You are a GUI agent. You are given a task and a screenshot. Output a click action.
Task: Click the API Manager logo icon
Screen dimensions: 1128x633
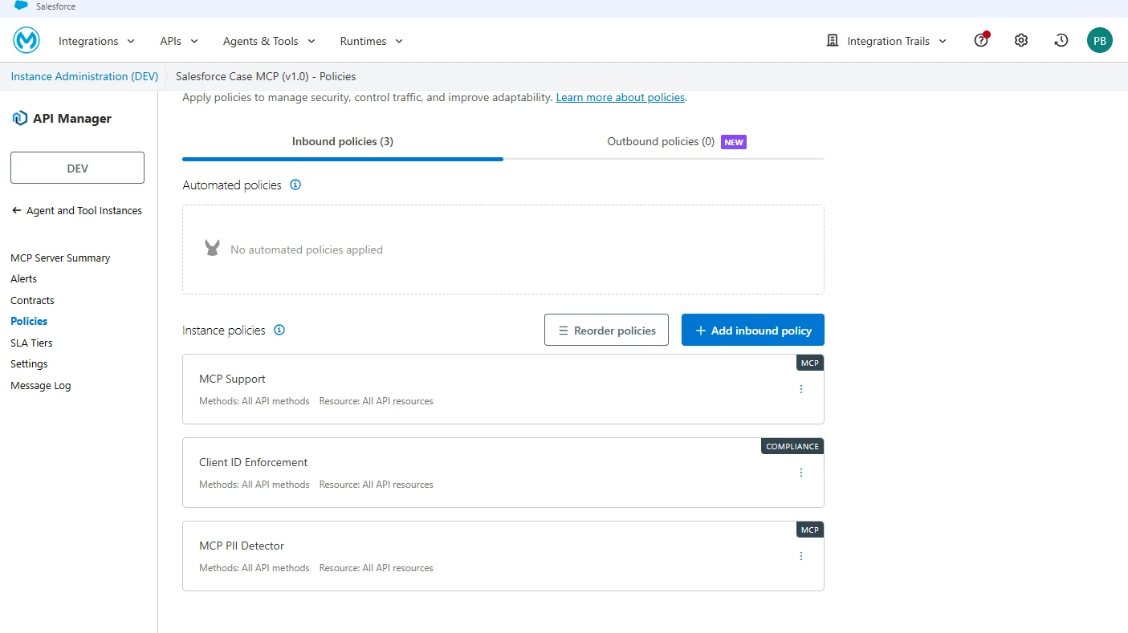[19, 119]
